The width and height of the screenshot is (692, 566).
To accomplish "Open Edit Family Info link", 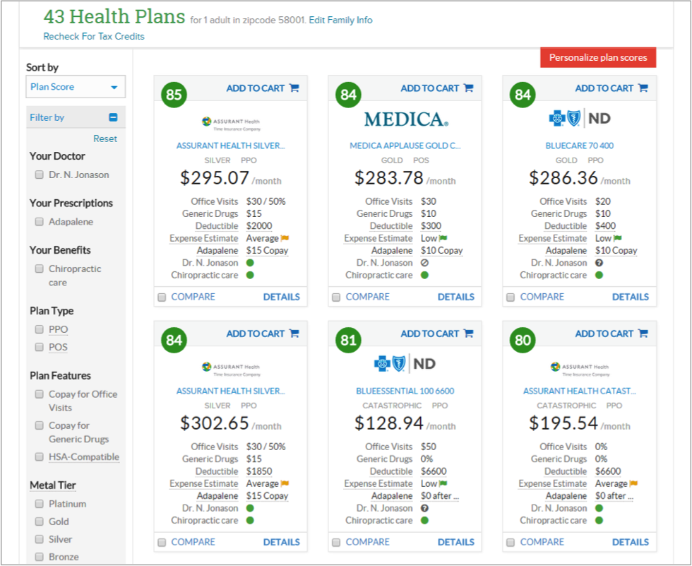I will [x=340, y=20].
